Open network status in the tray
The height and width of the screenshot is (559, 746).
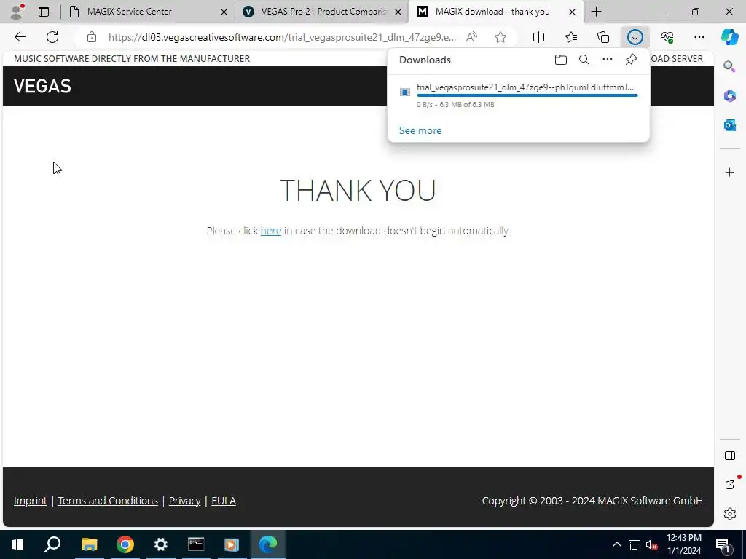(x=635, y=544)
